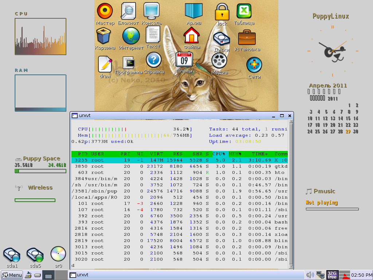Click the Wireless signal strength bar
Viewport: 373px width, 280px height.
[x=35, y=200]
